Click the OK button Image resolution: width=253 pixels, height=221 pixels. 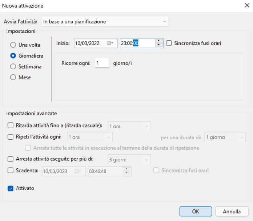click(196, 211)
